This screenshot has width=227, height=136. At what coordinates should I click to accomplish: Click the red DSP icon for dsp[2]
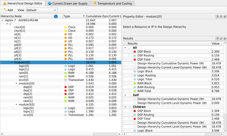tap(66, 94)
